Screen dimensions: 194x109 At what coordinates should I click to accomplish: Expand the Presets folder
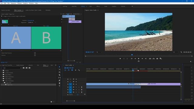2,71
